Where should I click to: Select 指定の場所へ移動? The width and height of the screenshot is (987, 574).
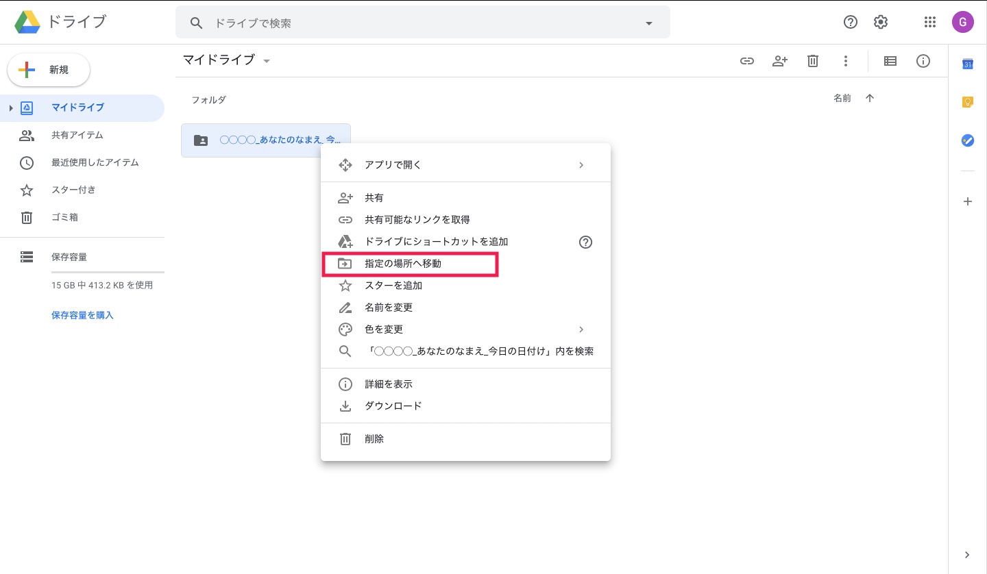pos(465,264)
